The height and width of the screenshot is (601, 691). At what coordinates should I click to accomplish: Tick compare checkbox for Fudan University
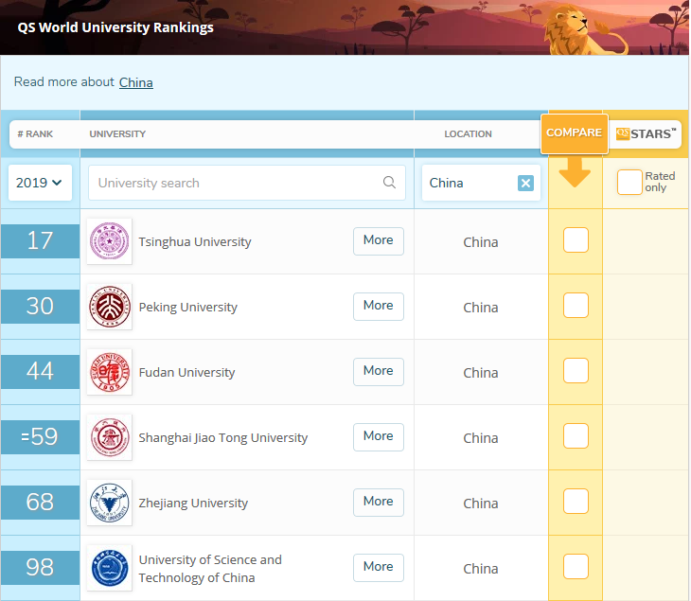(x=576, y=371)
